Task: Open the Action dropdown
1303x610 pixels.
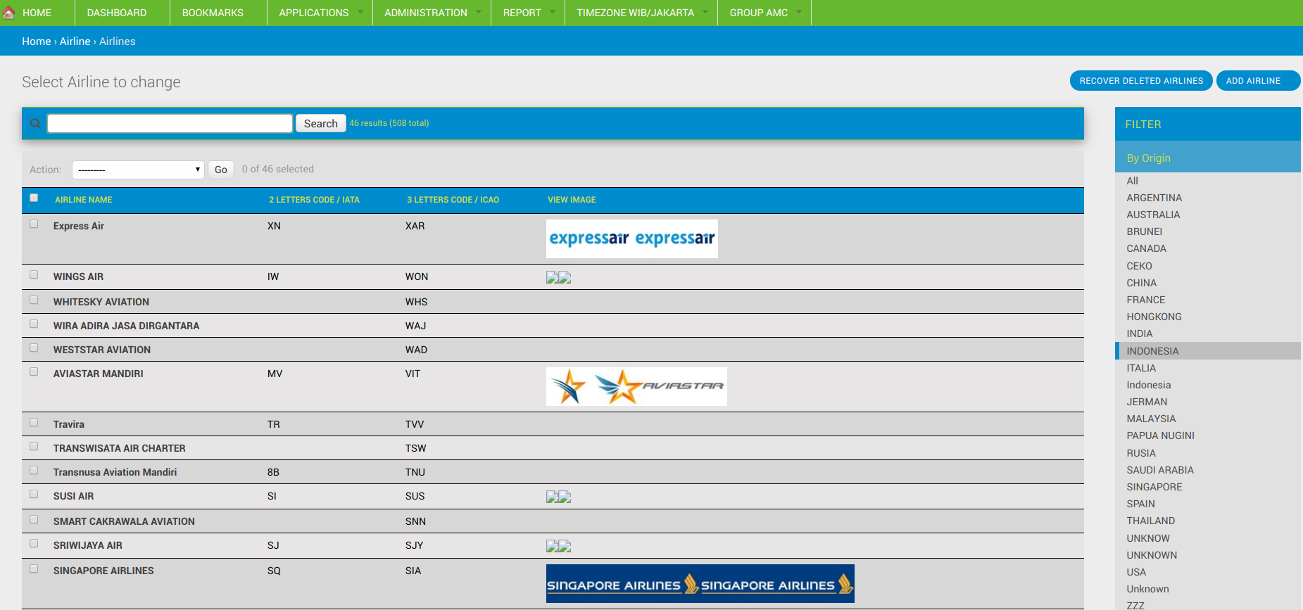Action: point(138,170)
